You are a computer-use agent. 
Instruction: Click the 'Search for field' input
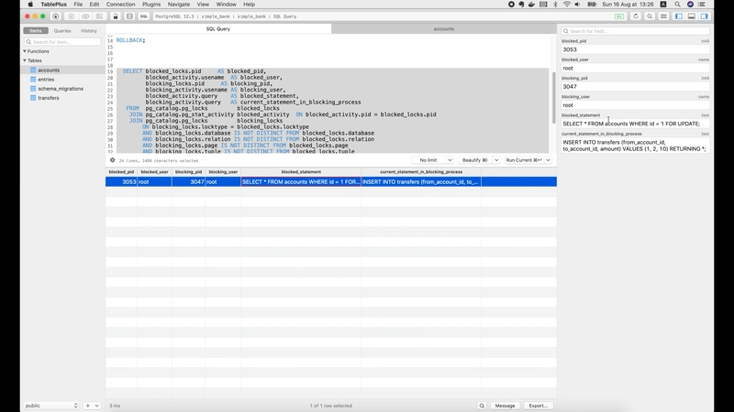pos(638,30)
